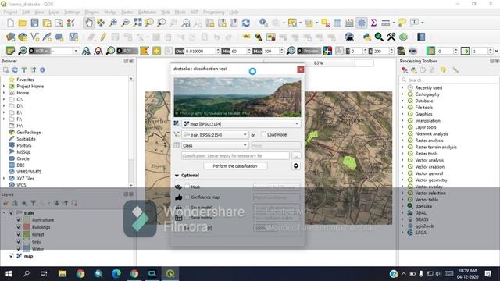Click the green magnifier plugin icon
The width and height of the screenshot is (500, 281).
379,37
